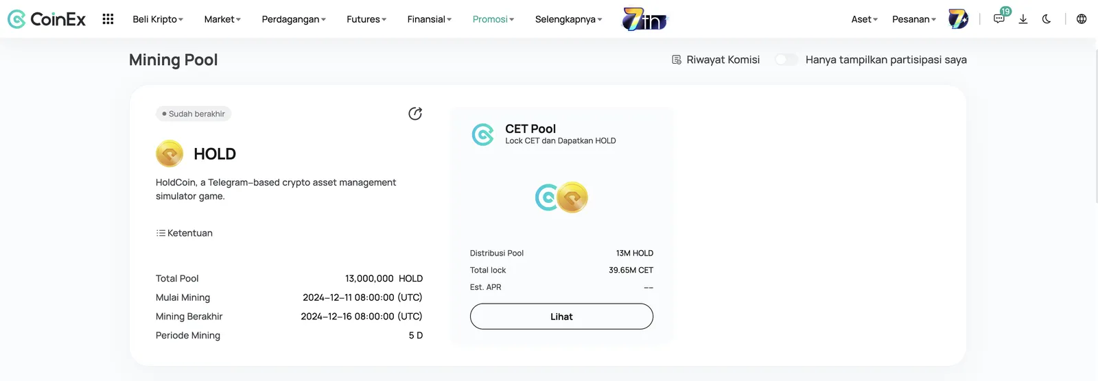Click the Distribusi Pool label
Screen dimensions: 1098x381
pos(497,253)
